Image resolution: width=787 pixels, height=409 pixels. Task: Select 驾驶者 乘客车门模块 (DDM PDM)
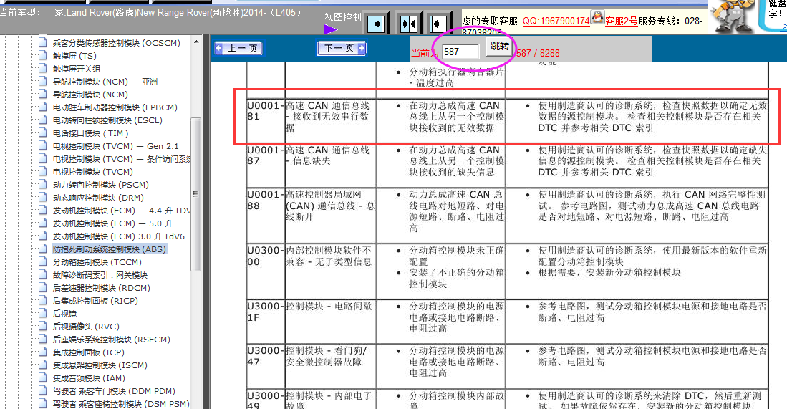point(114,391)
